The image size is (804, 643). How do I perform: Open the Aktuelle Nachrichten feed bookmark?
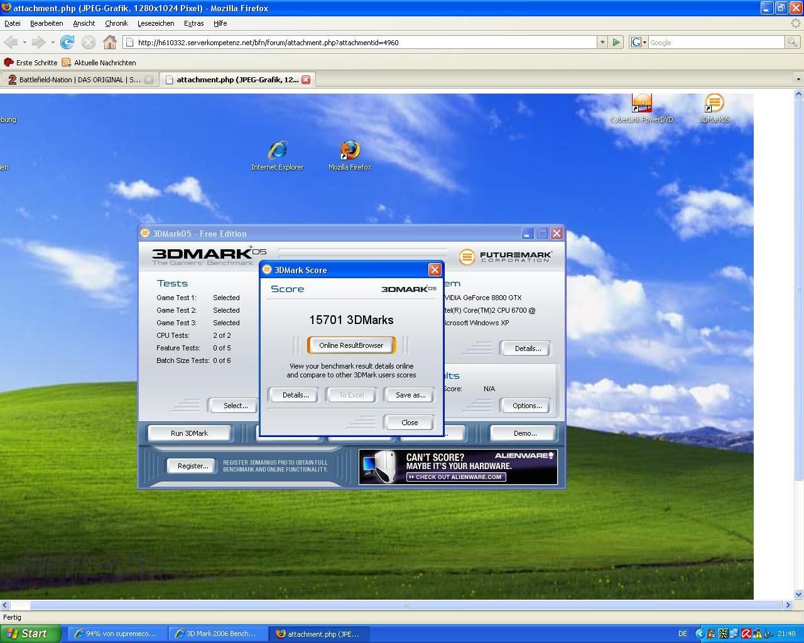point(99,63)
